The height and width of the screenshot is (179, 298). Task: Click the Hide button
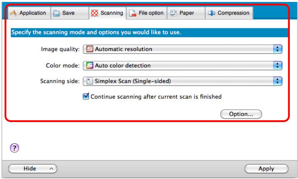pyautogui.click(x=33, y=168)
